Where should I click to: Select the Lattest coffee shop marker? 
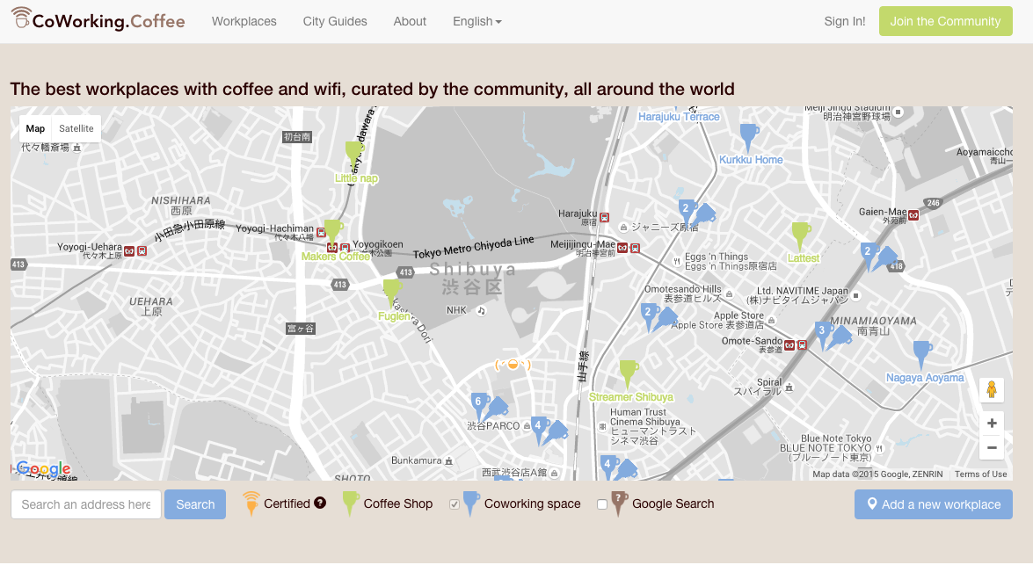tap(800, 235)
